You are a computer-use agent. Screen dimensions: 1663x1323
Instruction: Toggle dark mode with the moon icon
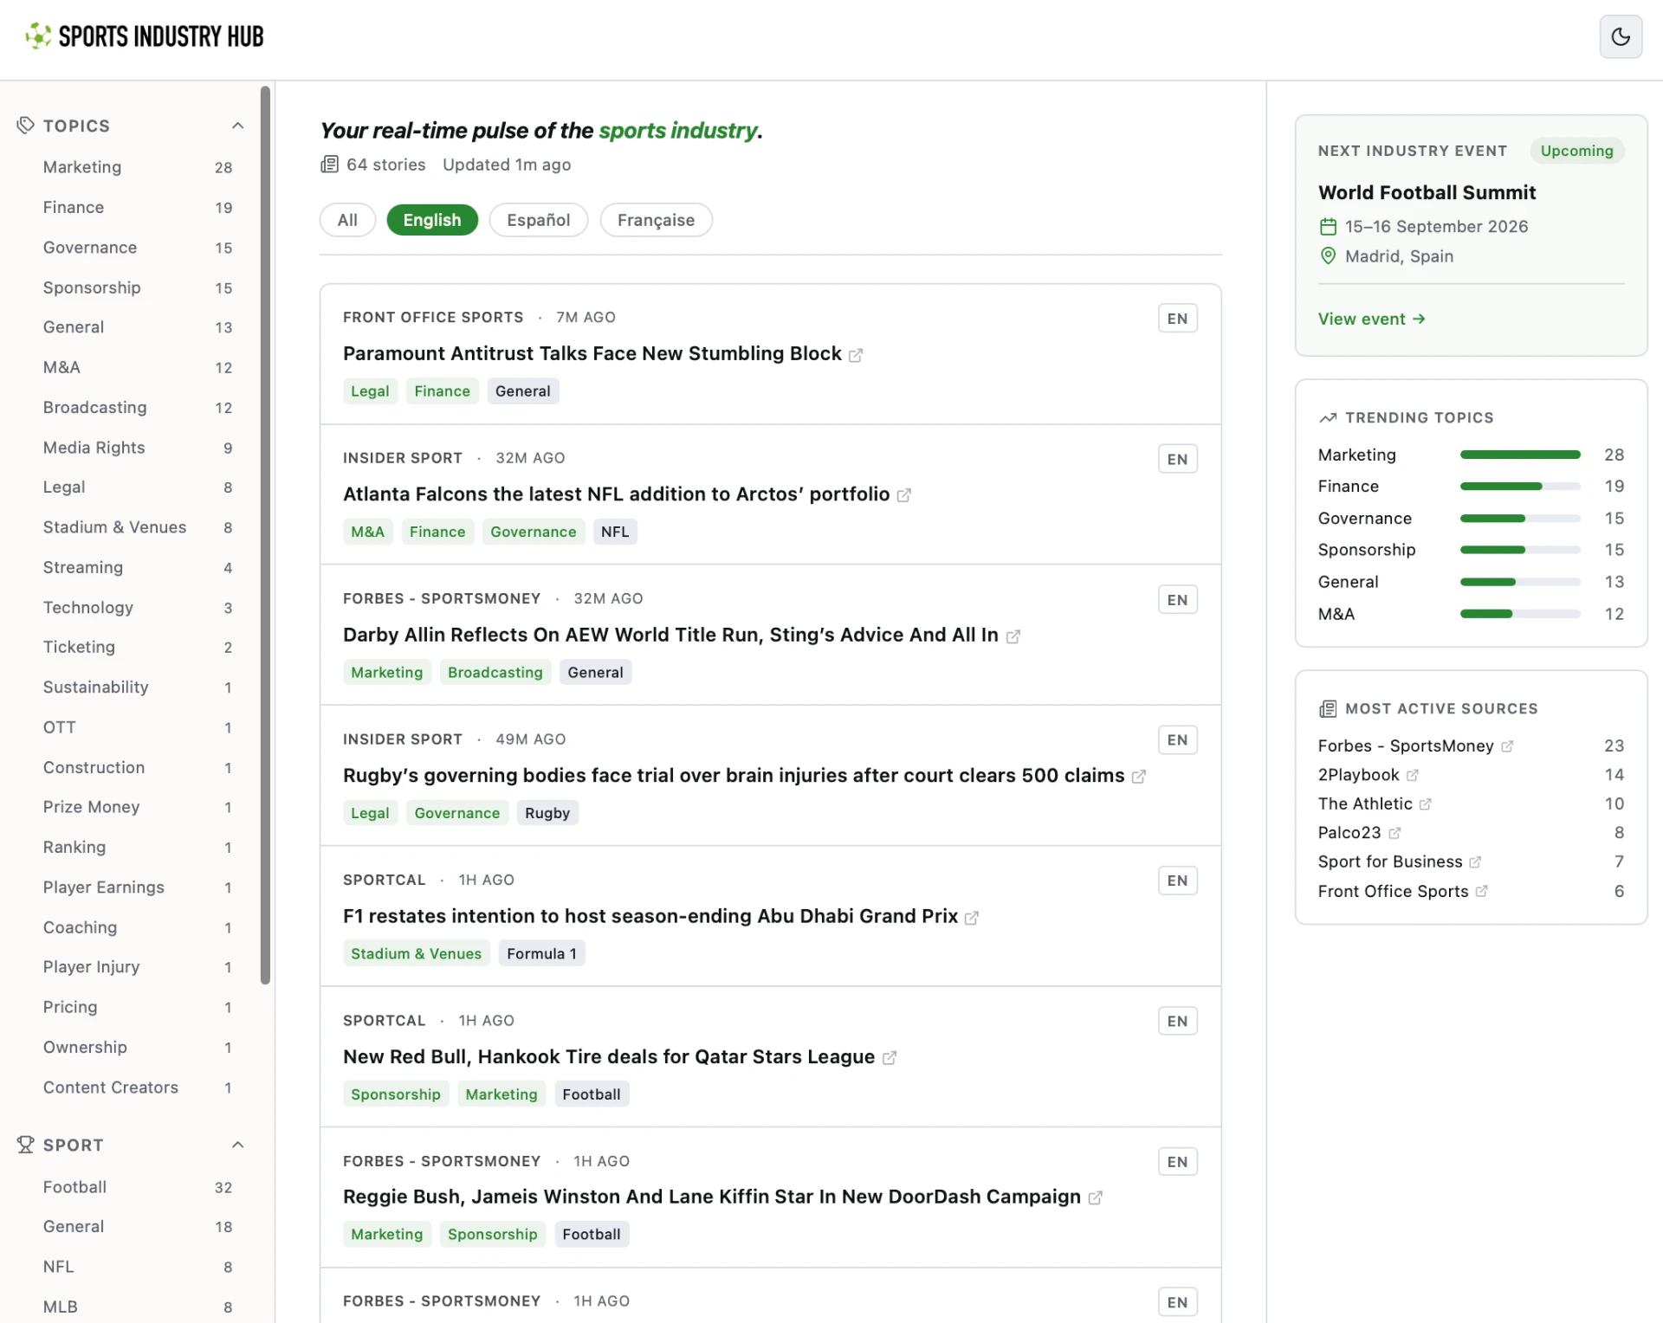click(1621, 36)
